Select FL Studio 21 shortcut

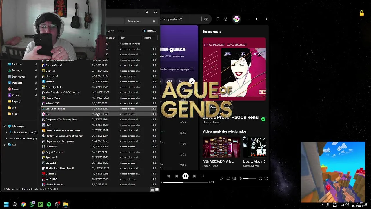(99, 76)
